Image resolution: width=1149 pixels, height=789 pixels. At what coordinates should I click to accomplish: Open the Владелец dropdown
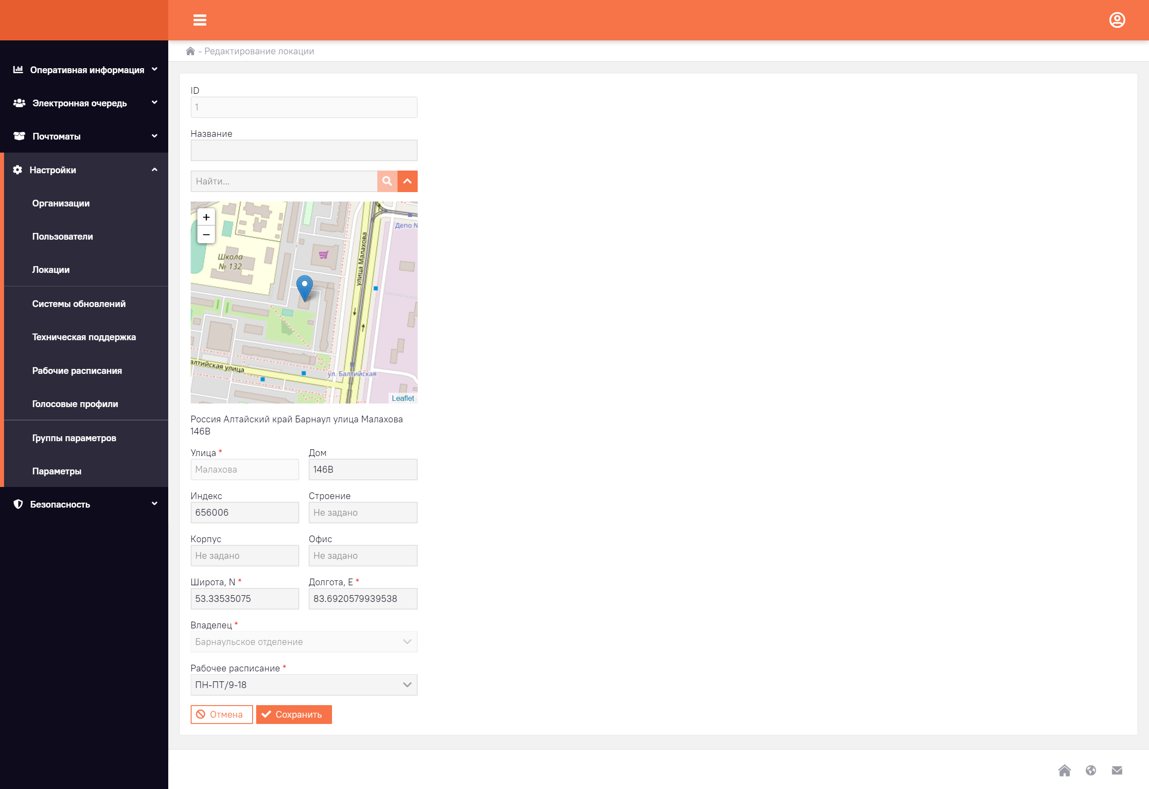tap(304, 642)
